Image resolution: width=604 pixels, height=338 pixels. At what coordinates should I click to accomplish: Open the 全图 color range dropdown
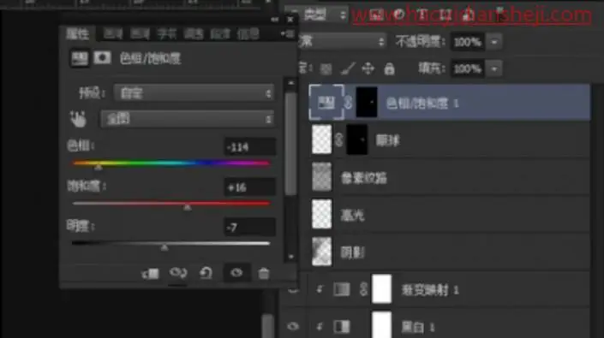click(x=188, y=119)
